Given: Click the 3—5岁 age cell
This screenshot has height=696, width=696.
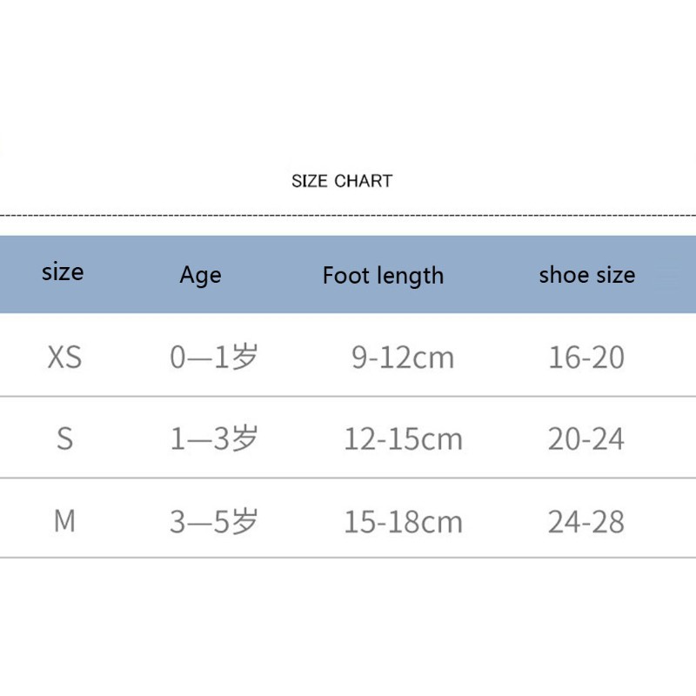Looking at the screenshot, I should tap(214, 522).
